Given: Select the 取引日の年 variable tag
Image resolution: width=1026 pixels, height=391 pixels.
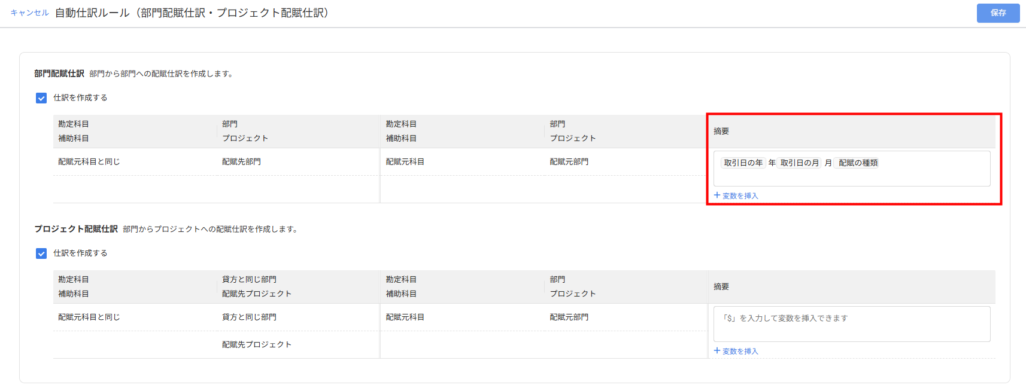Looking at the screenshot, I should (743, 163).
